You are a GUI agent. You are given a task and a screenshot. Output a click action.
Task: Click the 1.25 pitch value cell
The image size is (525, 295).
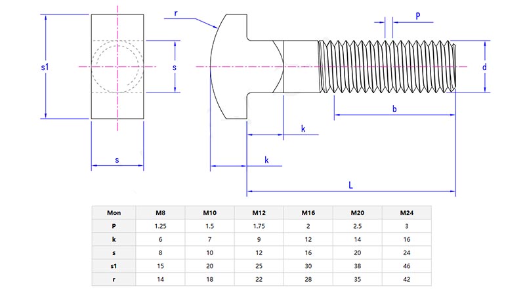160,226
